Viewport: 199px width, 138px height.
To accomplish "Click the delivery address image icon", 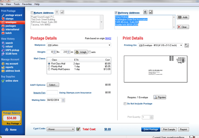I will tap(151, 12).
